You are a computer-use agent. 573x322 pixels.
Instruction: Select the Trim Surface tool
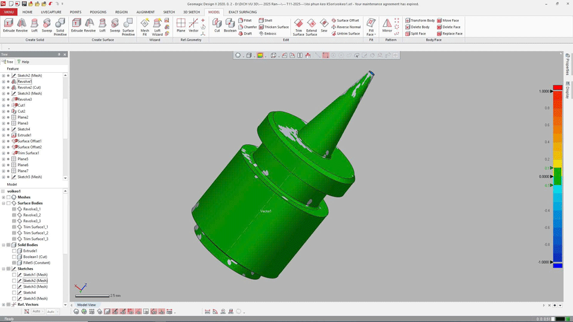[x=298, y=26]
